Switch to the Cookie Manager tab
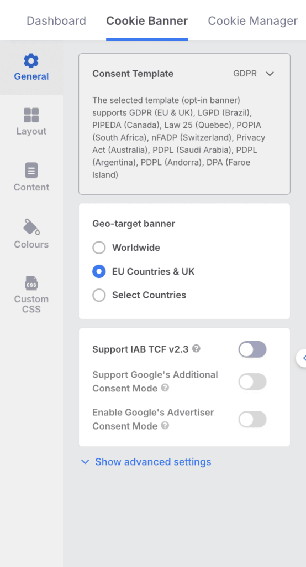 252,21
